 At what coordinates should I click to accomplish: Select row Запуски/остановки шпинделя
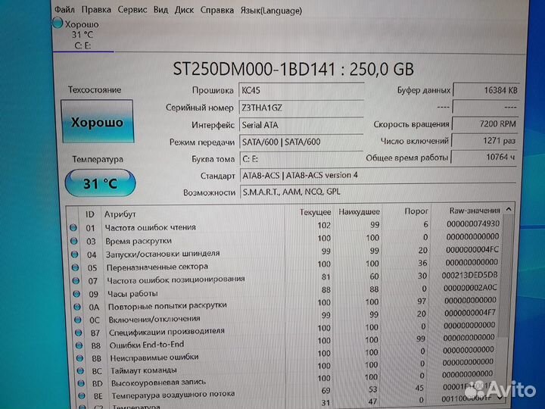coord(285,252)
